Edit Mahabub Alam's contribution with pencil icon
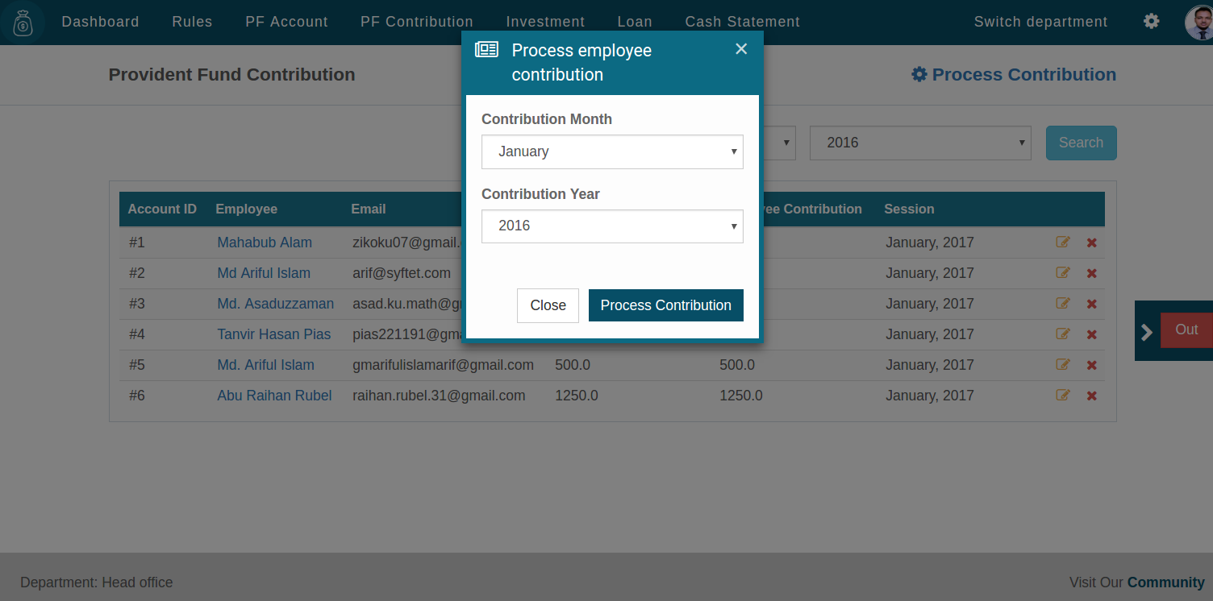 coord(1062,242)
